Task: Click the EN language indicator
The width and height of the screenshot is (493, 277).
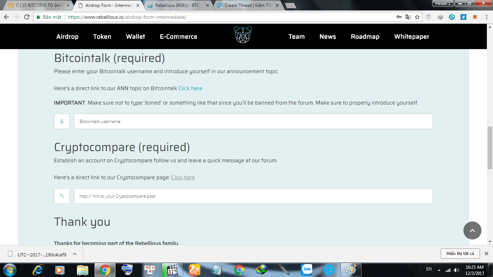Action: (429, 269)
